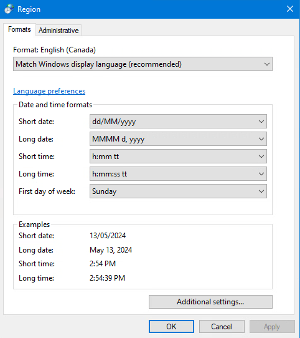Open the Format language dropdown

coord(143,64)
